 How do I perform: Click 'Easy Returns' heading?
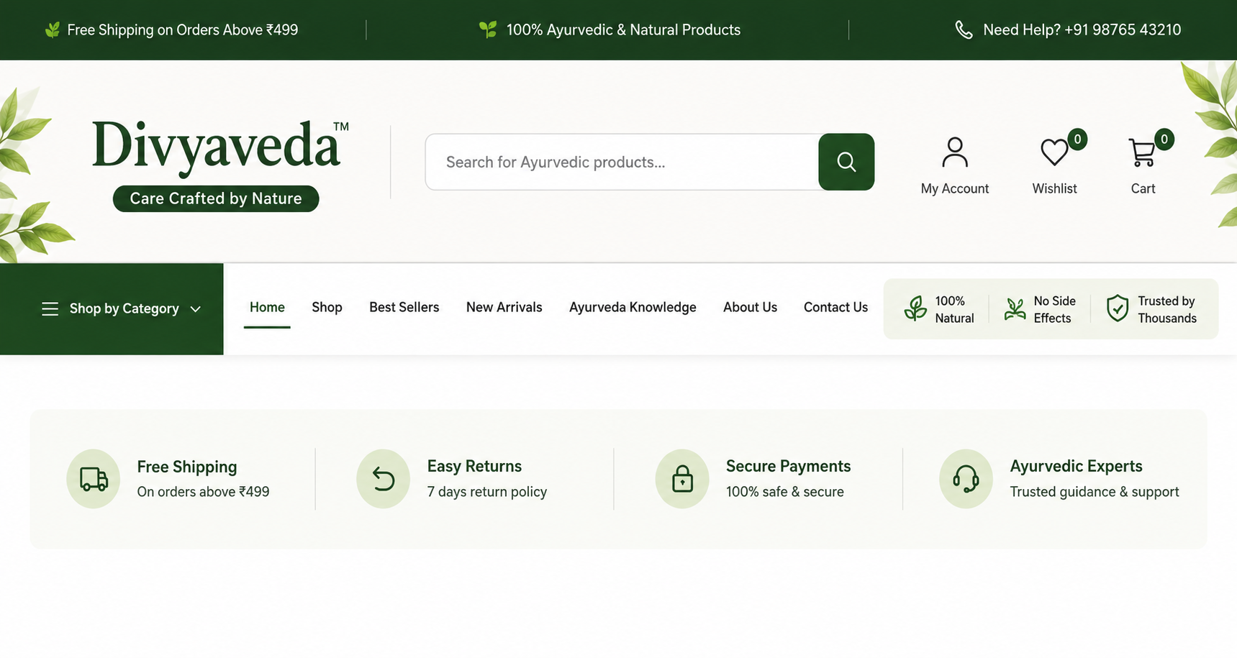[x=474, y=466]
